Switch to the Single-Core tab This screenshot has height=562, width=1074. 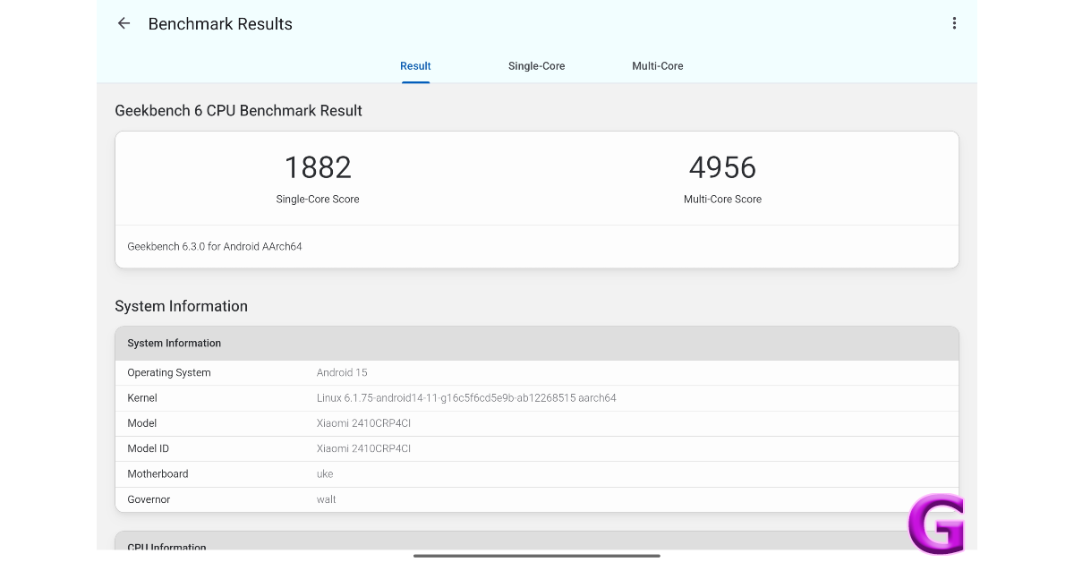click(536, 65)
